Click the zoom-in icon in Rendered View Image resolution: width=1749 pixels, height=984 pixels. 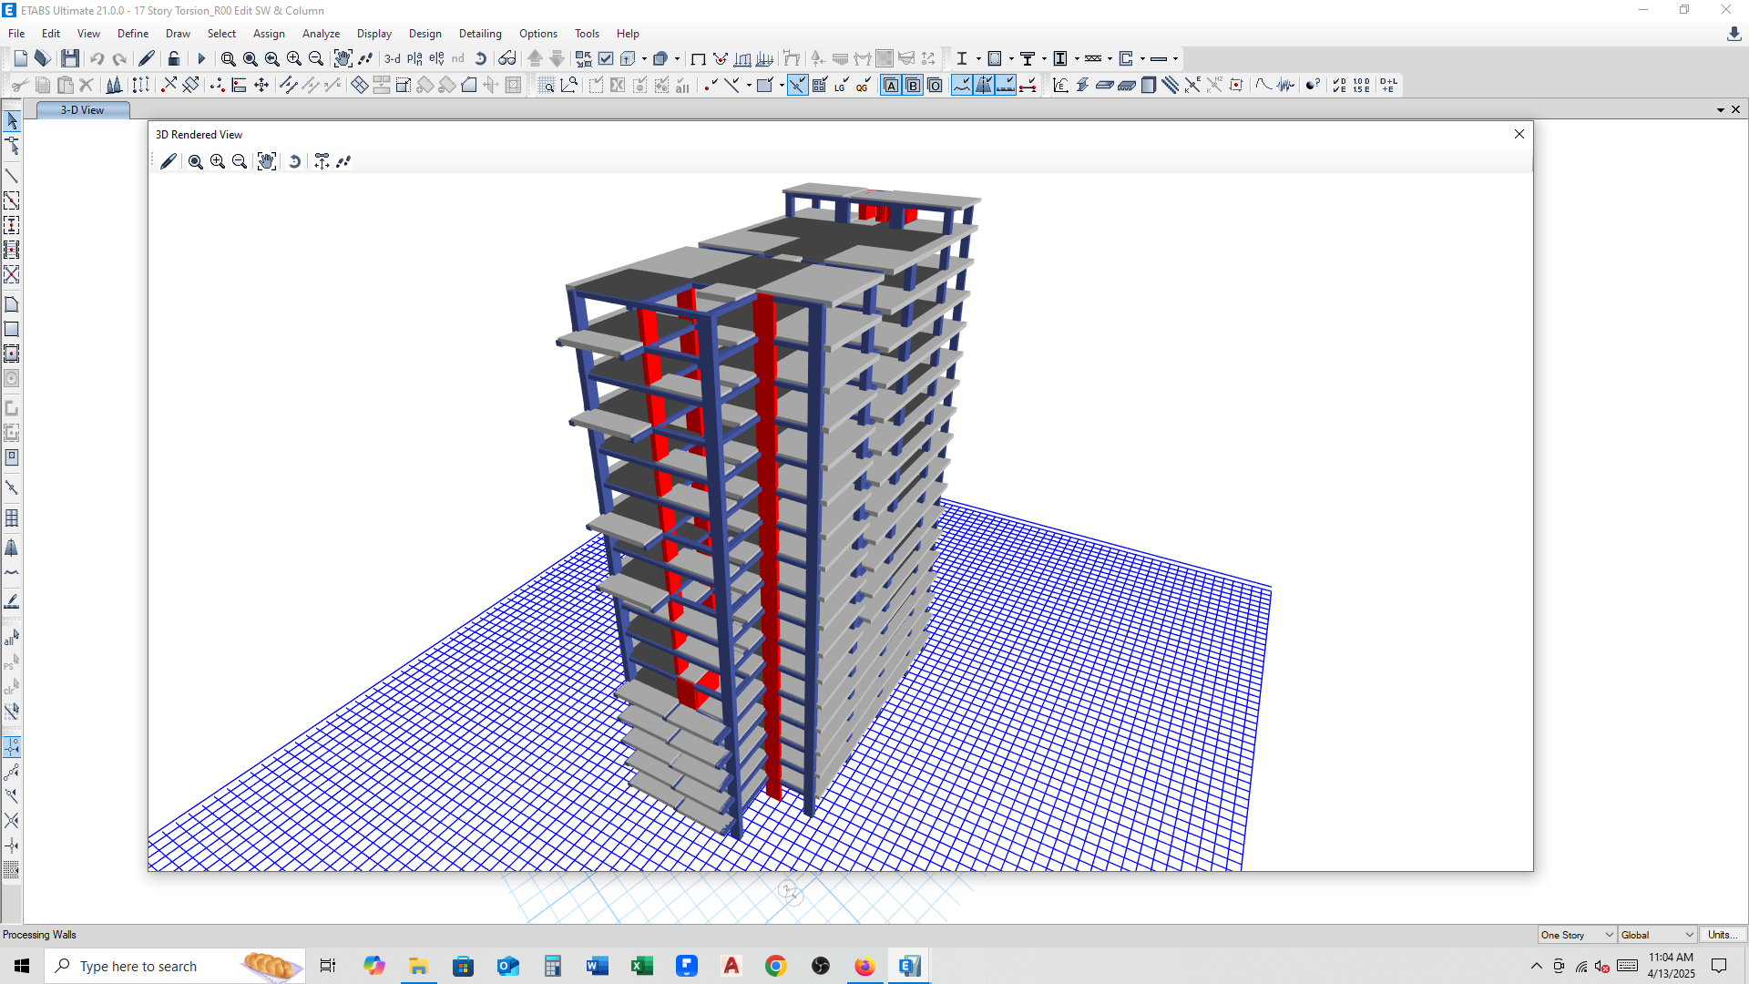(218, 161)
